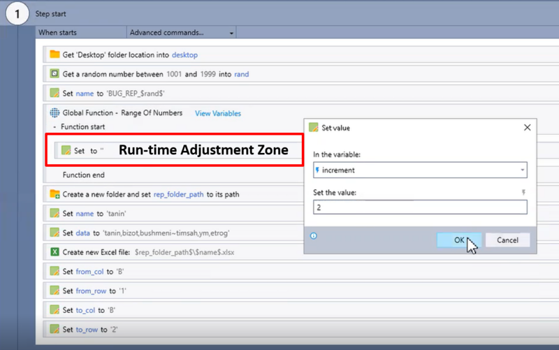
Task: Click the icon of Set from_col command
Action: pyautogui.click(x=55, y=271)
